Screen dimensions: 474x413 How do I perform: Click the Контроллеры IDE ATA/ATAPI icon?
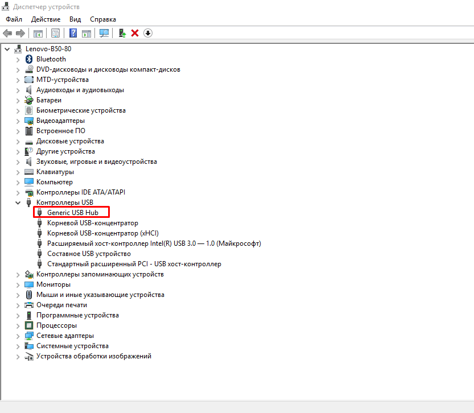click(x=29, y=192)
